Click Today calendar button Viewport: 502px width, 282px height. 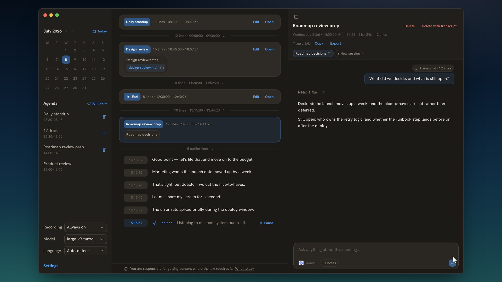point(100,31)
